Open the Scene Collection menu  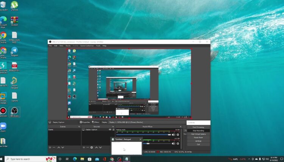click(x=87, y=46)
